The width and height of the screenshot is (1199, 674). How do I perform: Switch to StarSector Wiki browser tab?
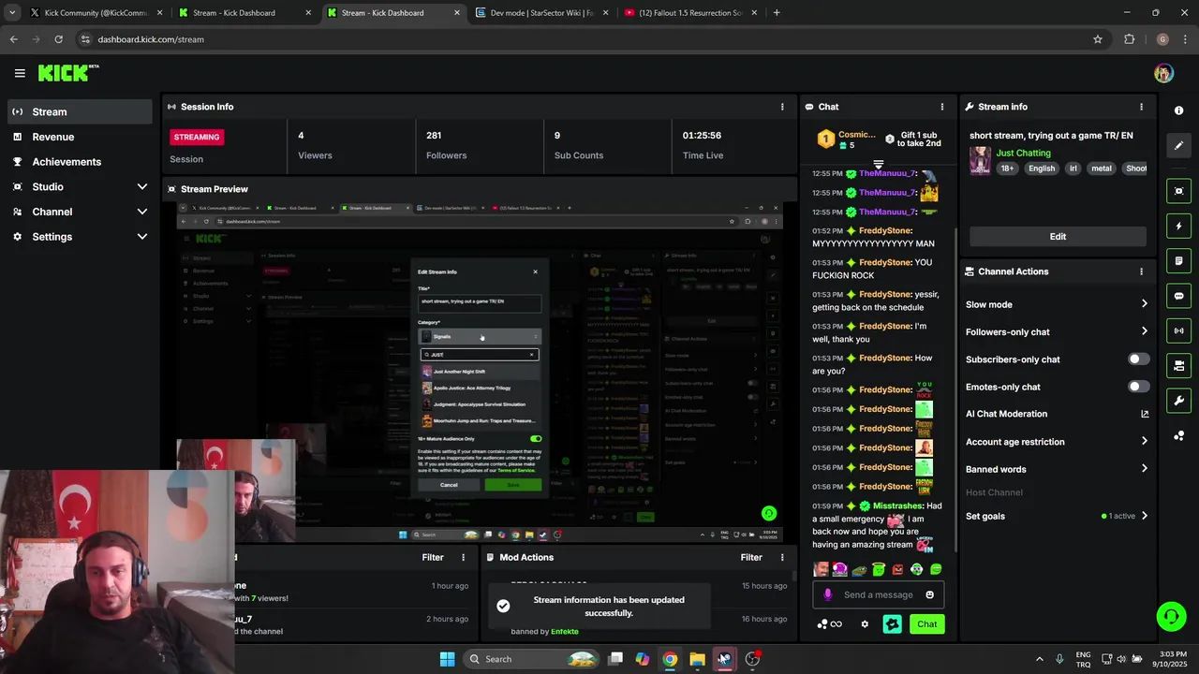(542, 13)
